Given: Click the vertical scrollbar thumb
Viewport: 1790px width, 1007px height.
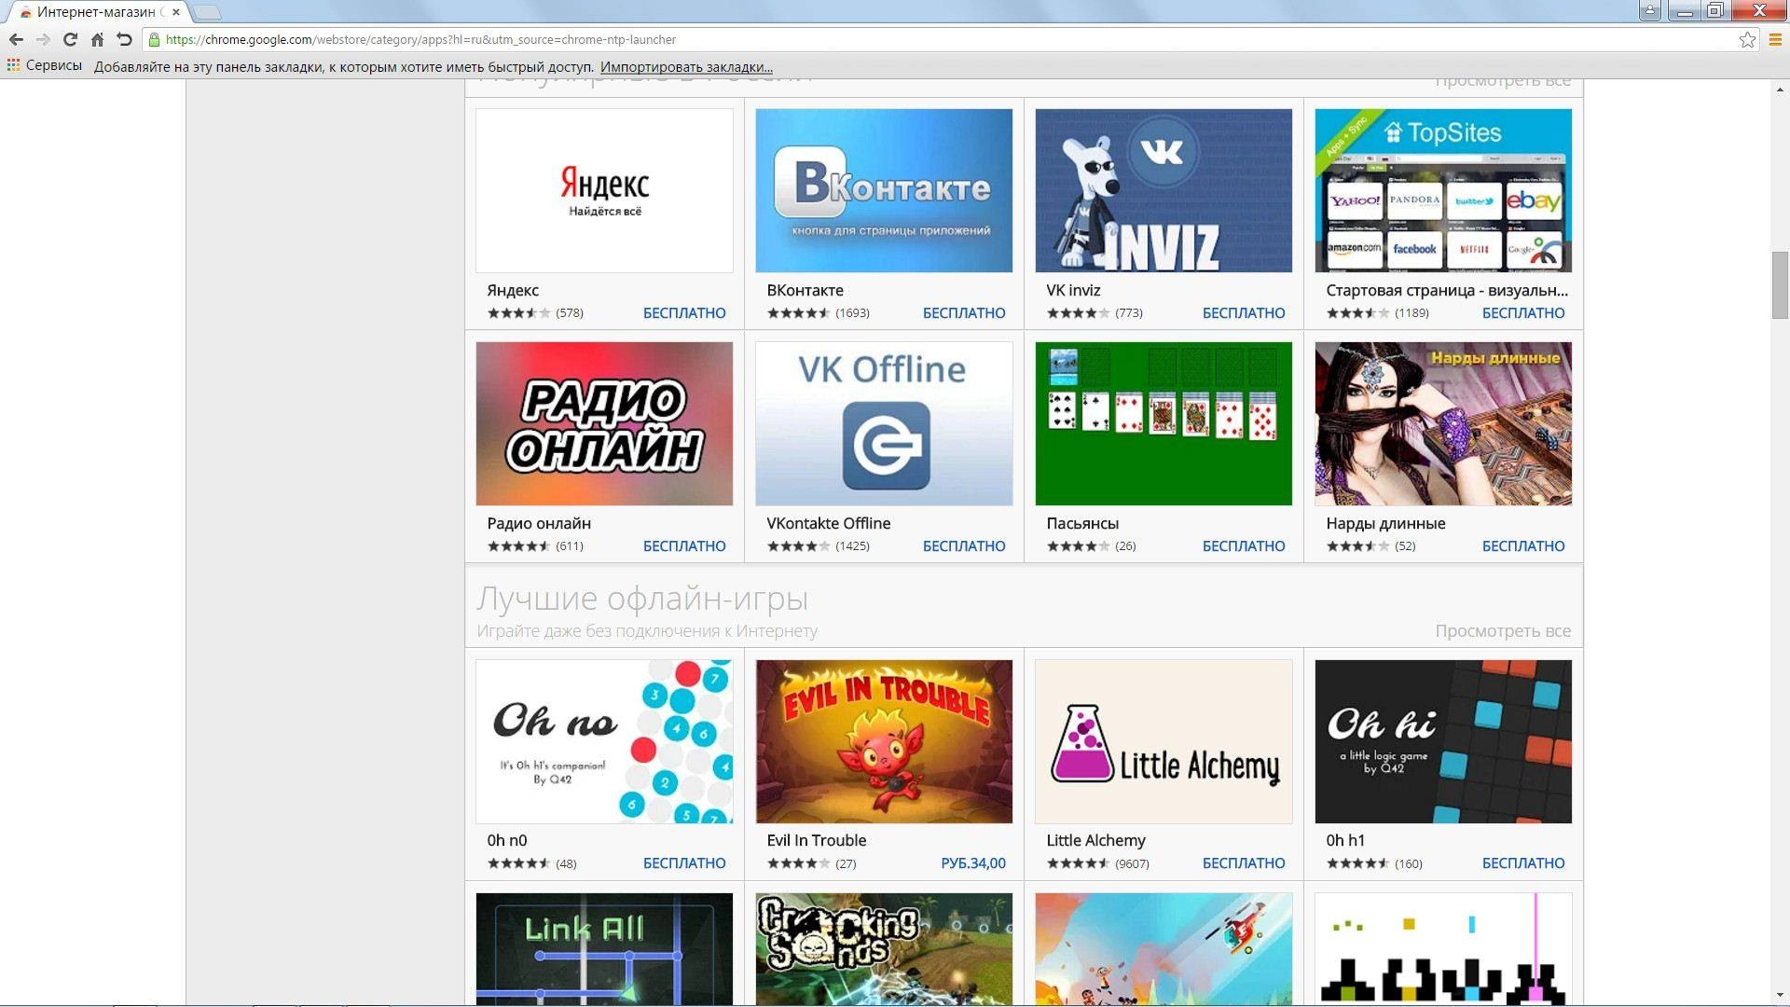Looking at the screenshot, I should (1780, 285).
